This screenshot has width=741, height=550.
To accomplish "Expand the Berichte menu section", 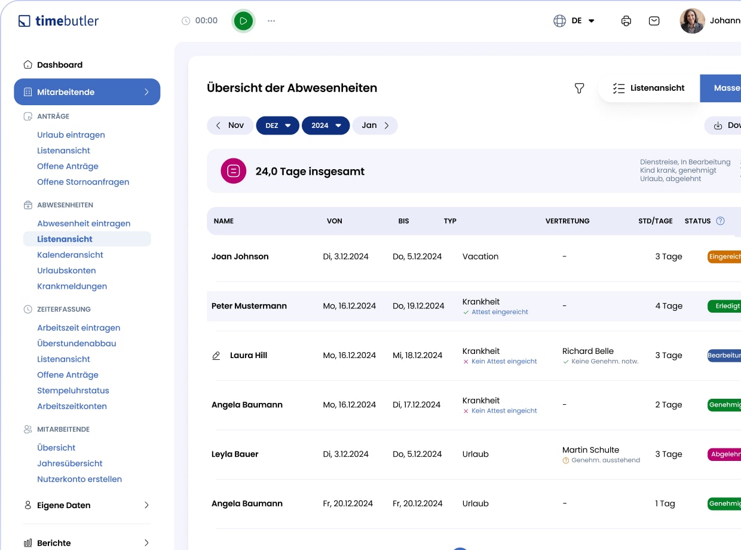I will click(x=87, y=543).
